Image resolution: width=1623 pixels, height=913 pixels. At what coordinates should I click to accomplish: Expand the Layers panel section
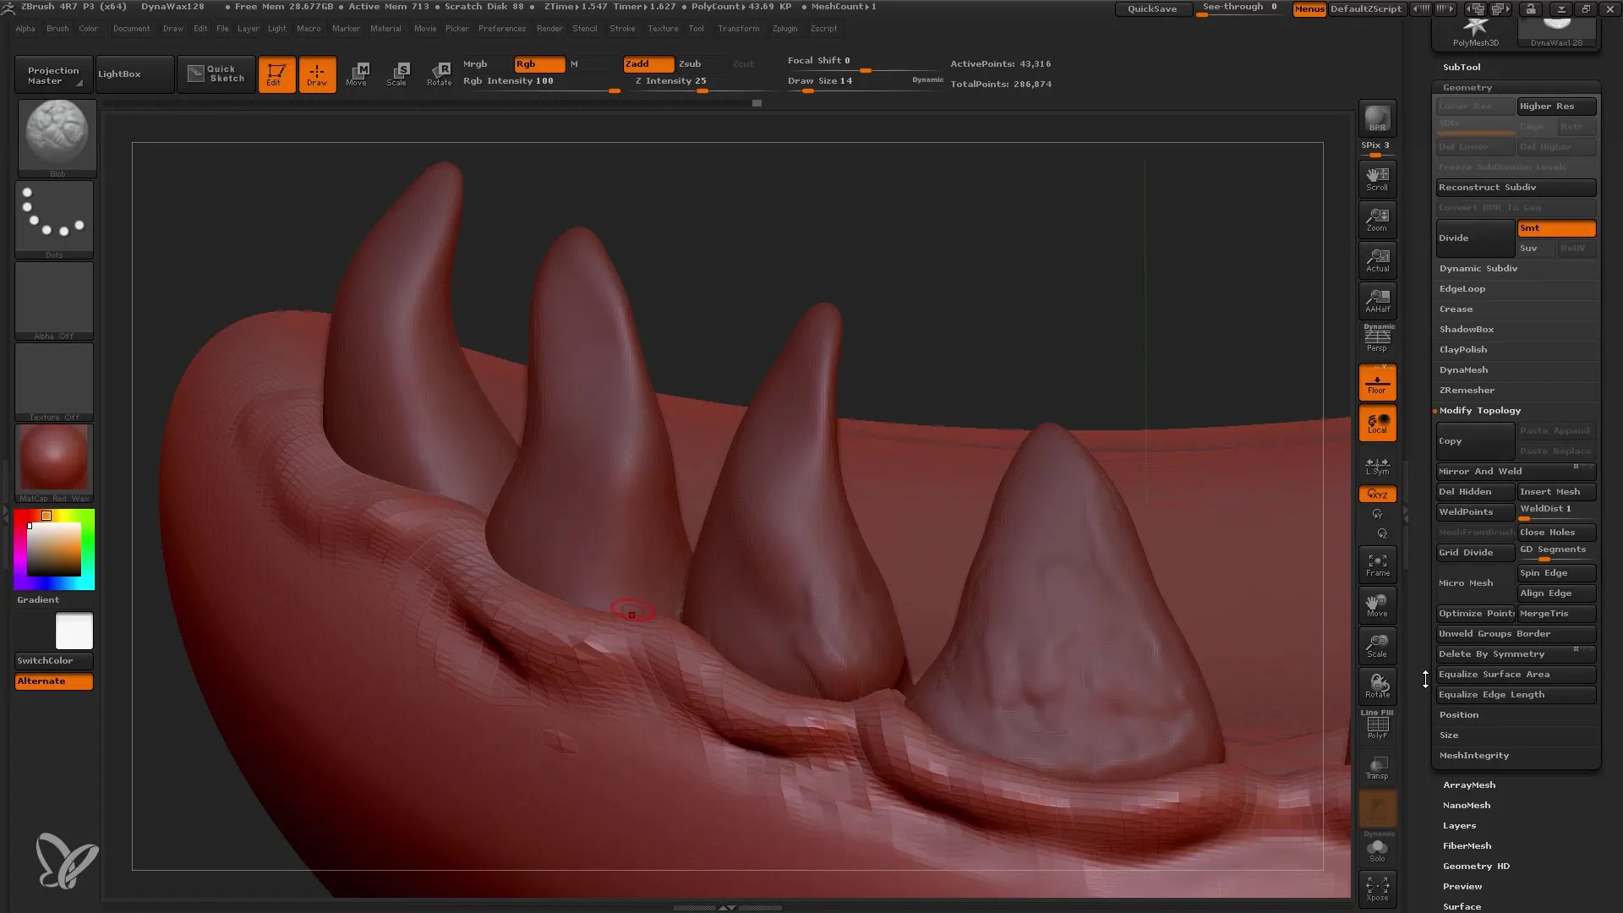point(1459,825)
